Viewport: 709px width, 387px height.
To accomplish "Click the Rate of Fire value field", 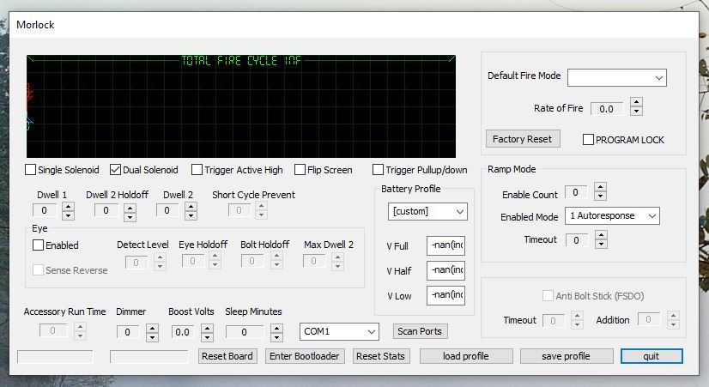I will pos(607,109).
